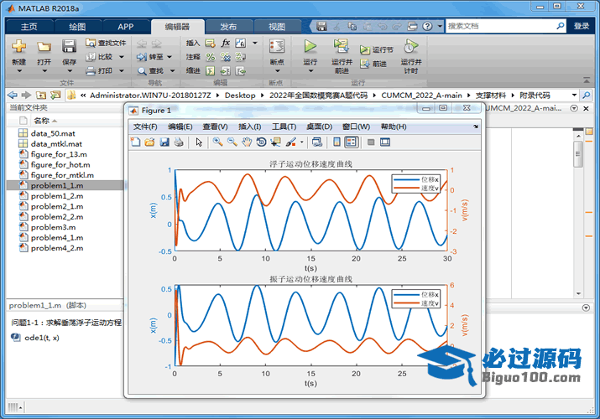The height and width of the screenshot is (419, 600).
Task: Click the Save (保存) disk icon
Action: pyautogui.click(x=70, y=46)
